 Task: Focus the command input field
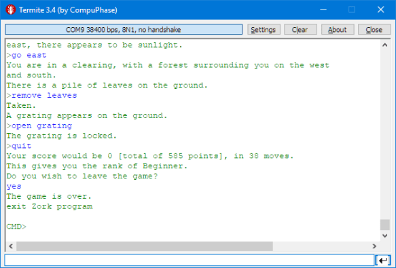pyautogui.click(x=189, y=260)
